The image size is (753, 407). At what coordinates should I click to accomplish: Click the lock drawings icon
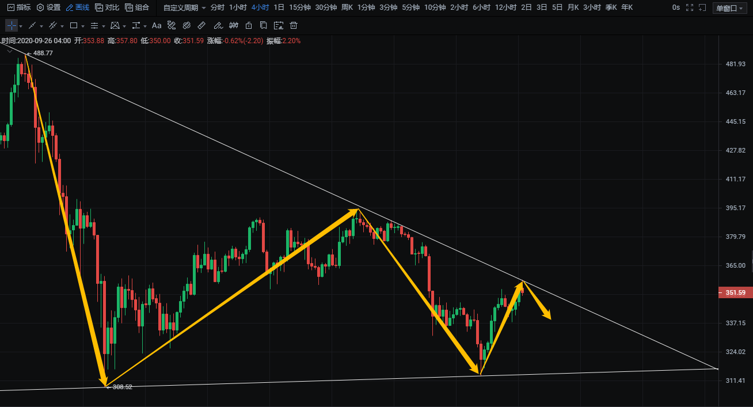(x=248, y=25)
